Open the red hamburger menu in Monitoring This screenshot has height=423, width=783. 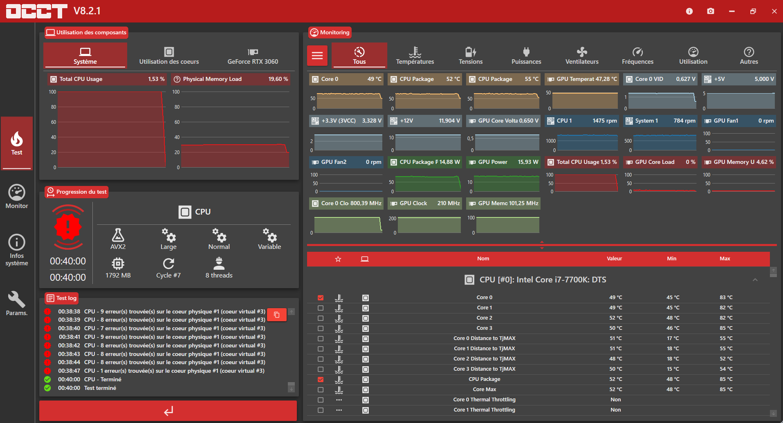[317, 56]
